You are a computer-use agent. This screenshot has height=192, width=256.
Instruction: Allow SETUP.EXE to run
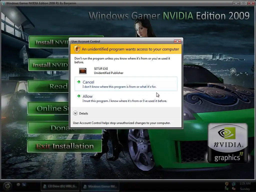point(126,98)
